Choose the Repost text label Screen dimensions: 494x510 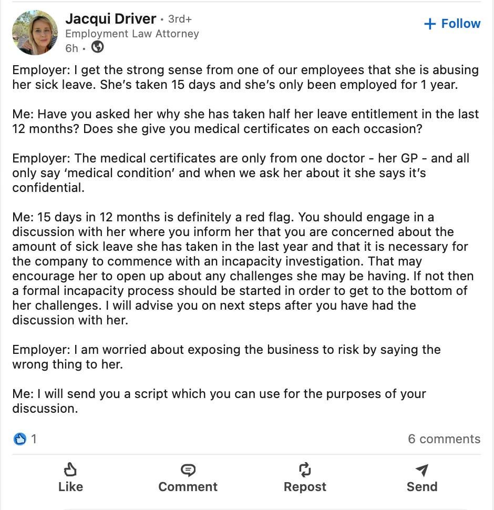(305, 487)
